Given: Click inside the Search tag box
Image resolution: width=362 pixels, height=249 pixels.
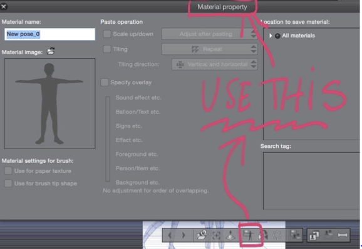Looking at the screenshot, I should pyautogui.click(x=311, y=181).
